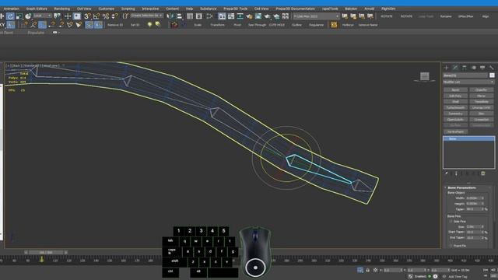Open the Create command panel tab
The height and width of the screenshot is (280, 498).
click(x=446, y=68)
